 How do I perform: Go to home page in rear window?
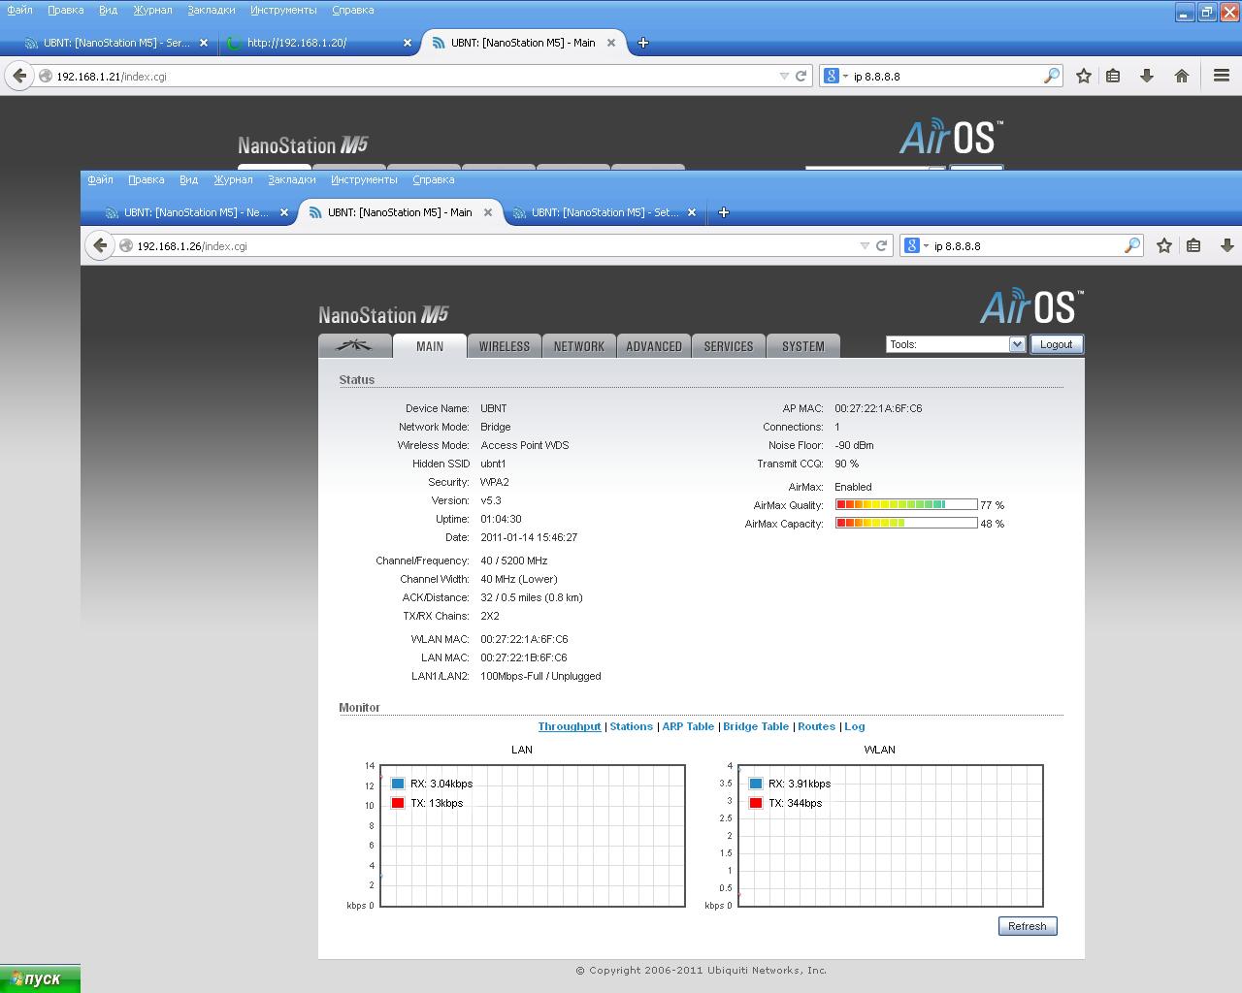[x=1181, y=76]
